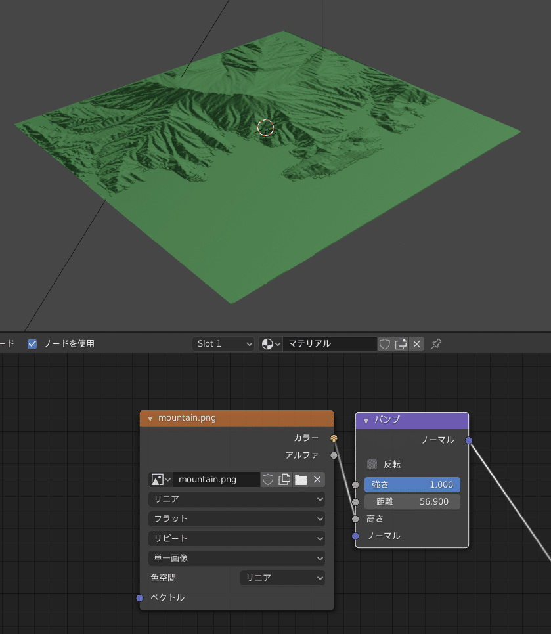551x634 pixels.
Task: Collapse the mountain.png node header
Action: tap(150, 418)
